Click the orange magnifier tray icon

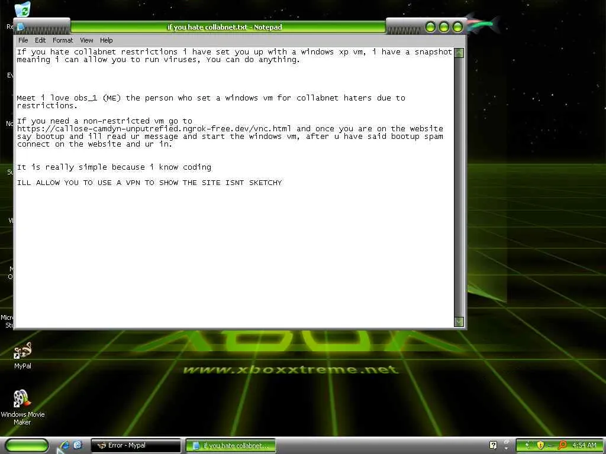562,446
